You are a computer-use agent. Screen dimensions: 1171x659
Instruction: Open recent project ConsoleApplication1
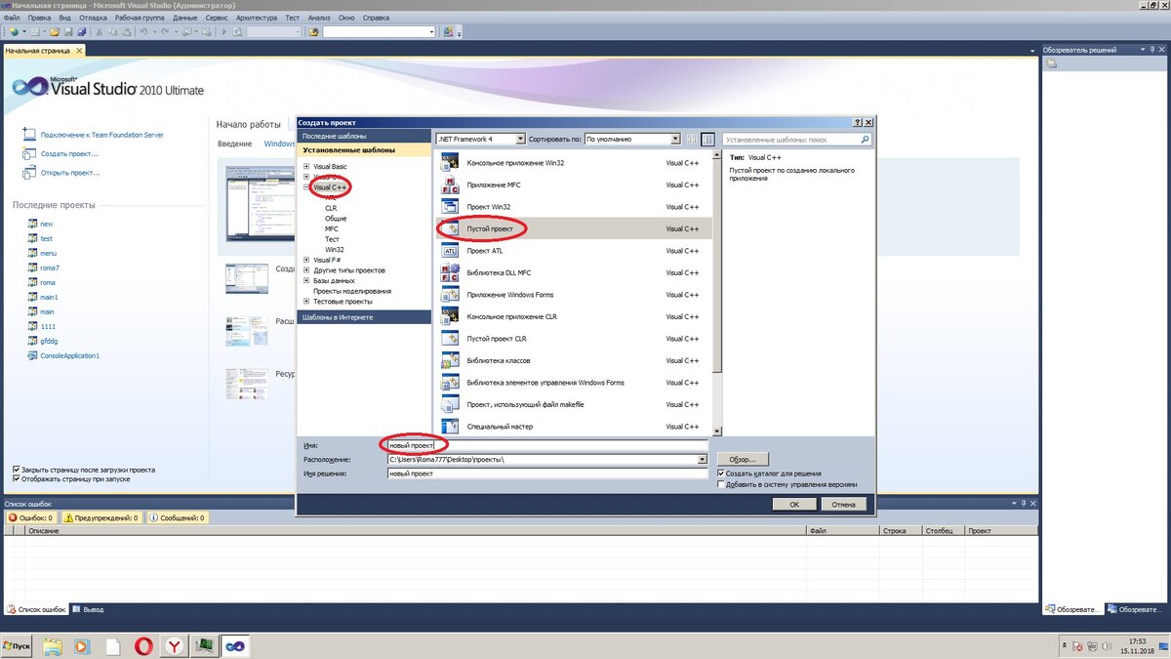[x=70, y=355]
